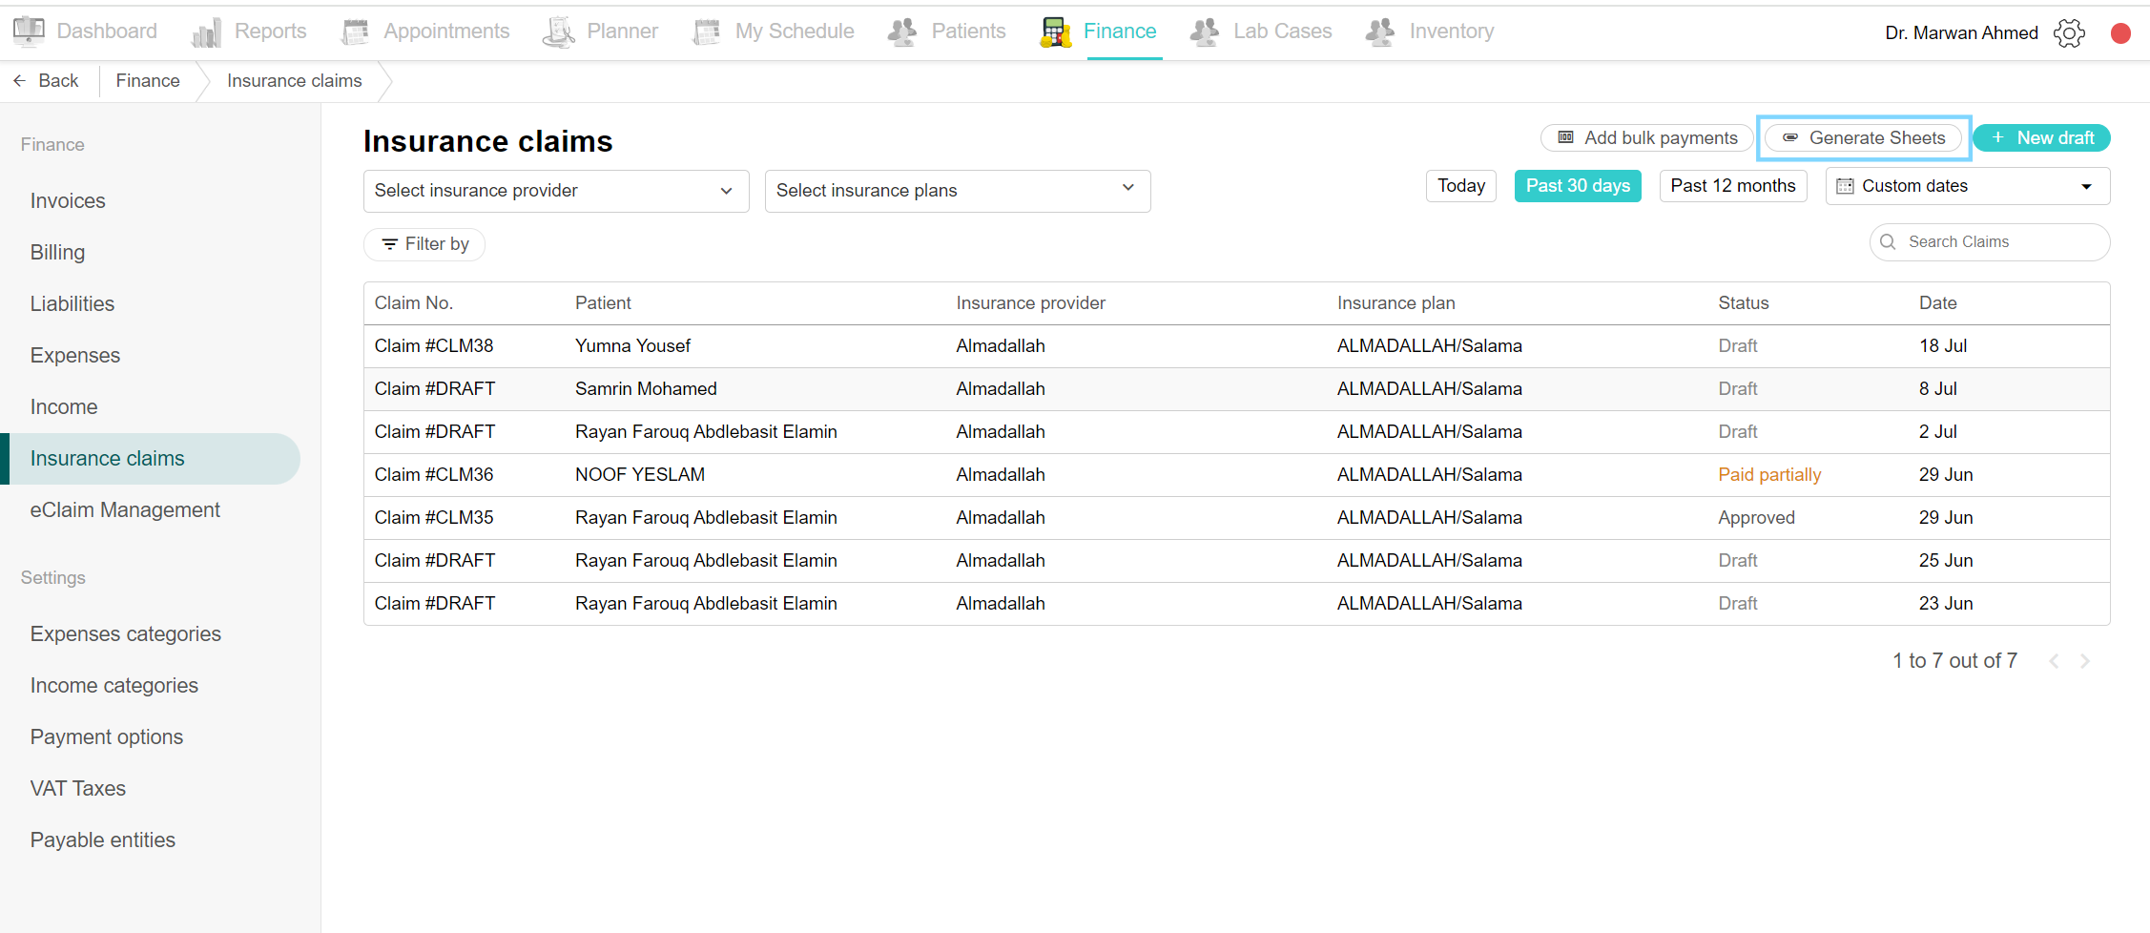
Task: Open settings via the gear icon
Action: coord(2069,33)
